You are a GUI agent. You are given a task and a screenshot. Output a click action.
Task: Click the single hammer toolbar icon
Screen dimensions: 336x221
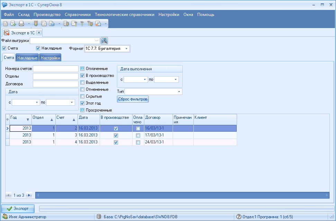(x=82, y=24)
